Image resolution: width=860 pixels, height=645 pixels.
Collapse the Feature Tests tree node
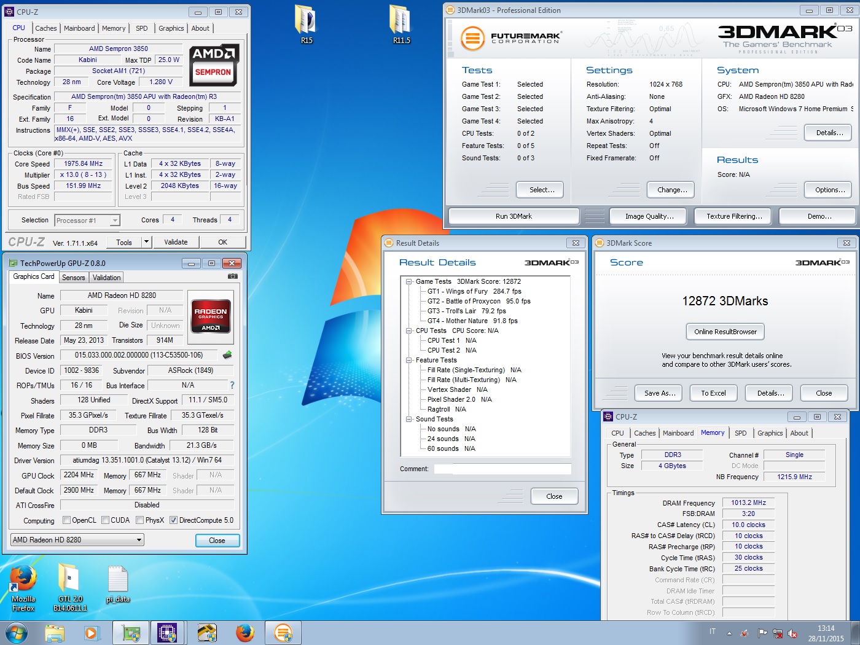coord(408,360)
